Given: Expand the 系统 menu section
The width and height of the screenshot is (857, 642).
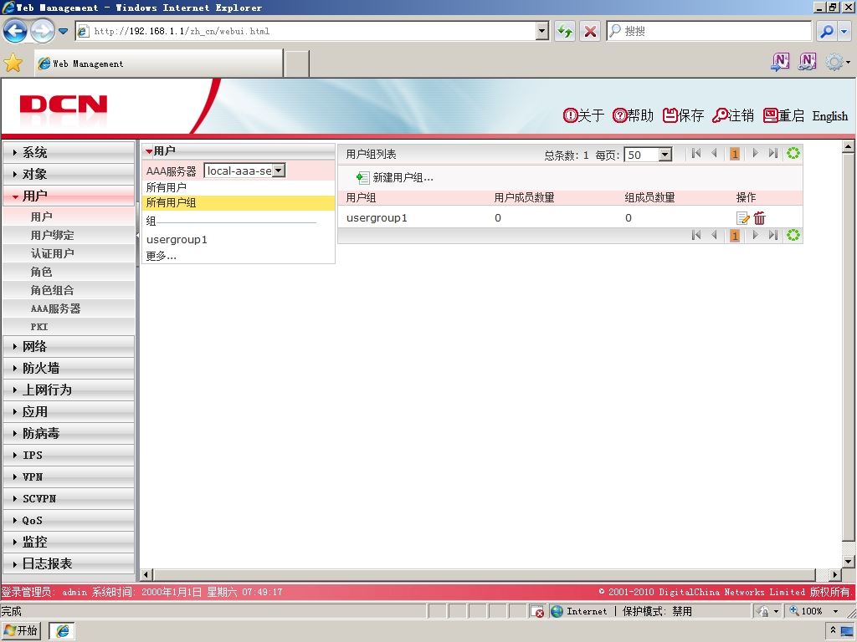Looking at the screenshot, I should [x=69, y=152].
